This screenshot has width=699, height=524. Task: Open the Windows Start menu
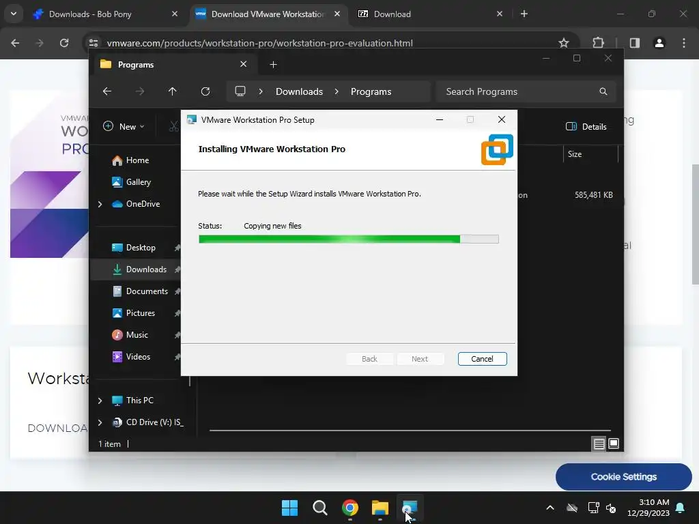click(289, 508)
